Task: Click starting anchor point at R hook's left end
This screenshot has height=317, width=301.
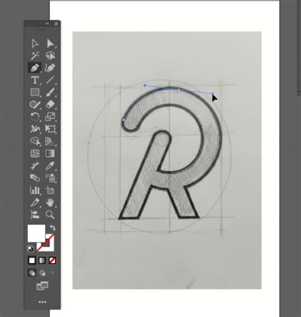Action: [124, 120]
